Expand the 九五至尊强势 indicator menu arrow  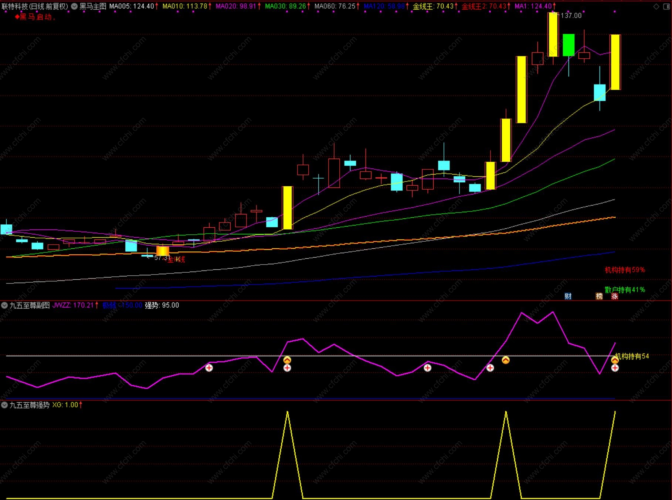tap(4, 405)
